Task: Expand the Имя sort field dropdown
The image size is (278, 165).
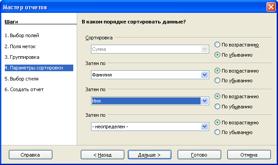Action: point(204,101)
